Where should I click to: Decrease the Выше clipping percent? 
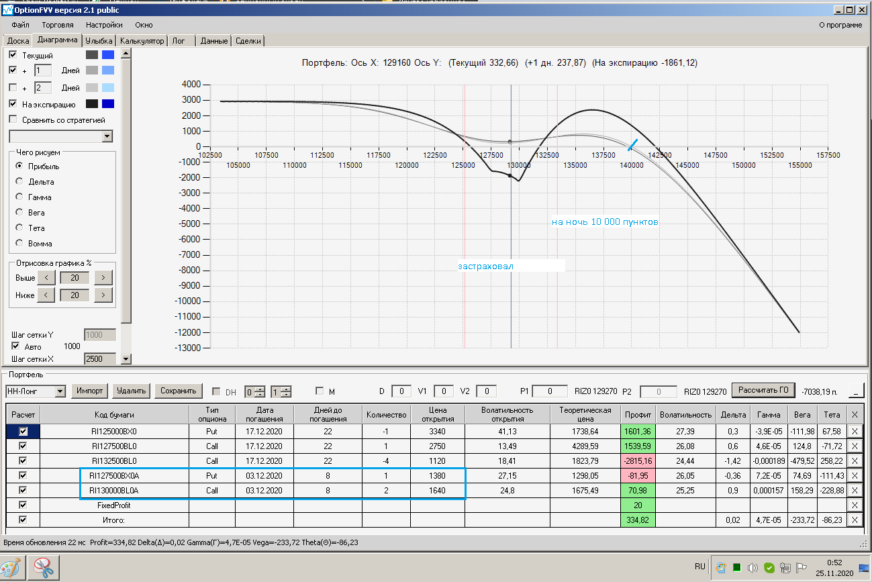coord(46,278)
